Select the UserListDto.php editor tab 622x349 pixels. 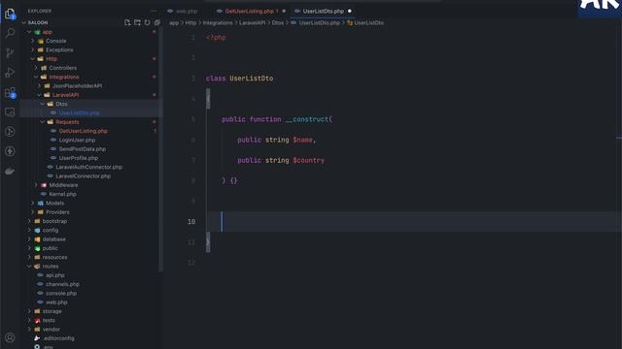323,11
